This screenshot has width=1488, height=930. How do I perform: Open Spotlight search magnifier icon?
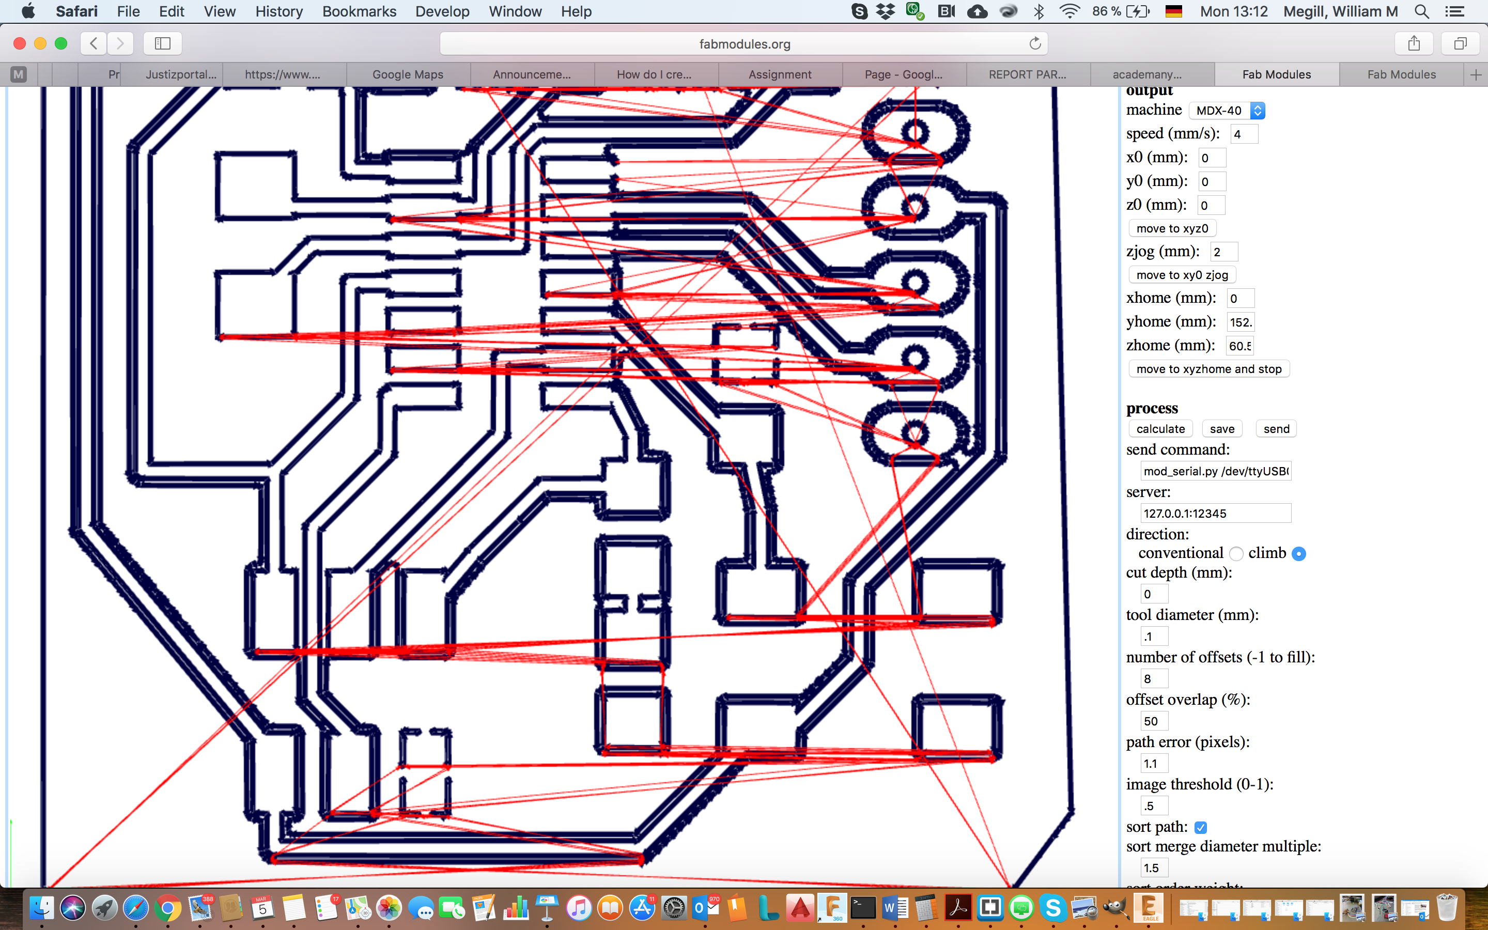click(x=1421, y=11)
